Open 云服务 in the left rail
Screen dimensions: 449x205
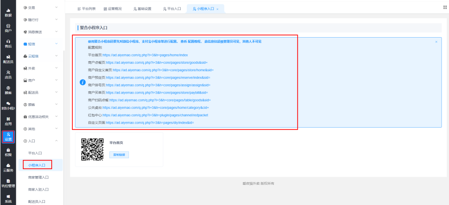(8, 167)
